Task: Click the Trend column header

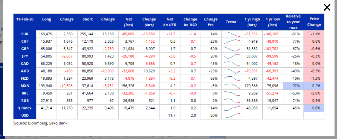Action: tap(231, 22)
